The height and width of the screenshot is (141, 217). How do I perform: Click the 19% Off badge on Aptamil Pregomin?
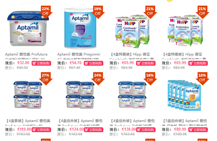click(98, 12)
